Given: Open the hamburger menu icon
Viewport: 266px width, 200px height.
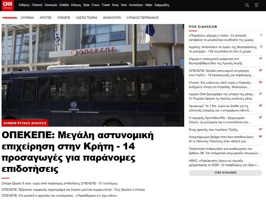Looking at the screenshot, I should click(256, 5).
